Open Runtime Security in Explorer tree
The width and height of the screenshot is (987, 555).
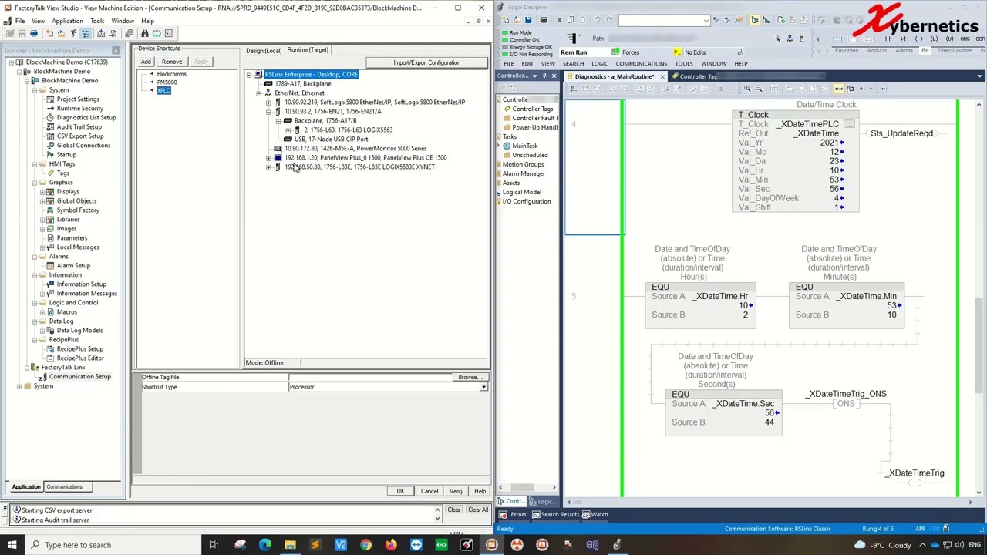click(x=79, y=109)
